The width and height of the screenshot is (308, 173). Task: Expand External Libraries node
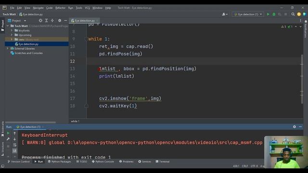coord(8,49)
